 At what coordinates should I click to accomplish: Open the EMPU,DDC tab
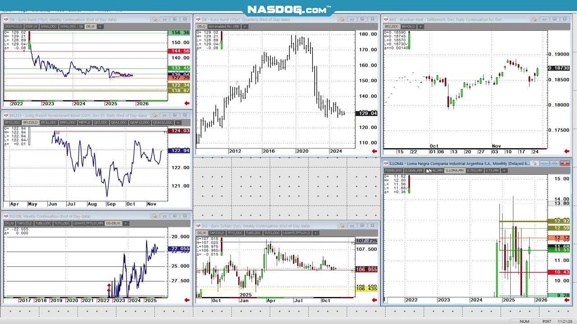(x=67, y=122)
